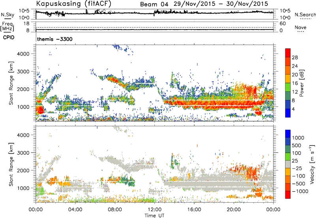Viewport: 316px width, 218px height.
Task: Click the '60' Nave axis tick
Action: pos(282,24)
